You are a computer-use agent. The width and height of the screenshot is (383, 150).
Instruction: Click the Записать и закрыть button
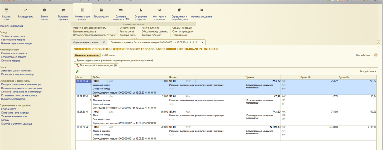click(x=87, y=55)
